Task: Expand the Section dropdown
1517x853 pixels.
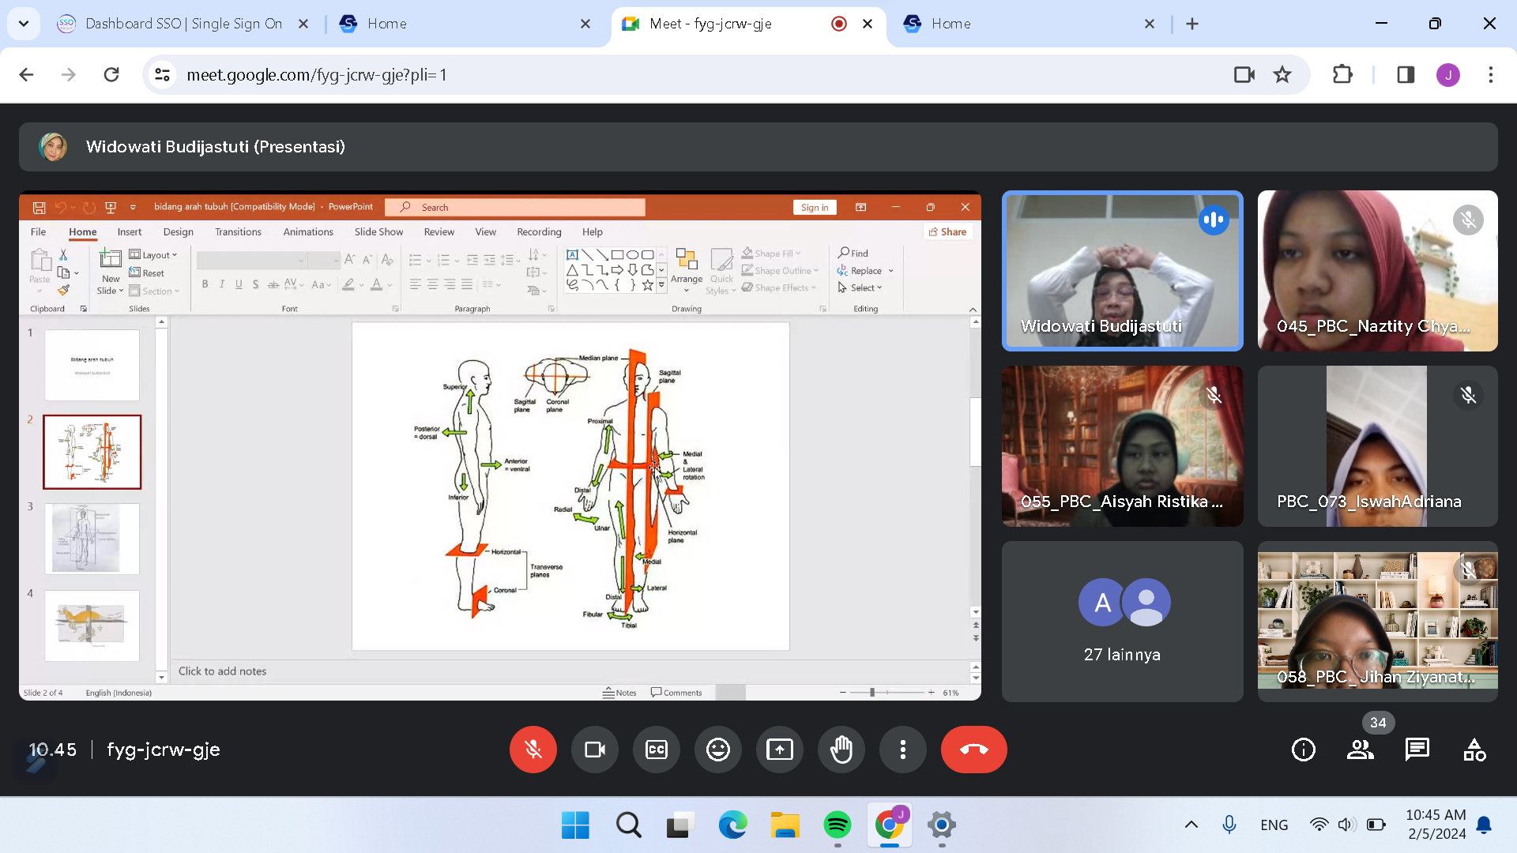Action: coord(155,291)
